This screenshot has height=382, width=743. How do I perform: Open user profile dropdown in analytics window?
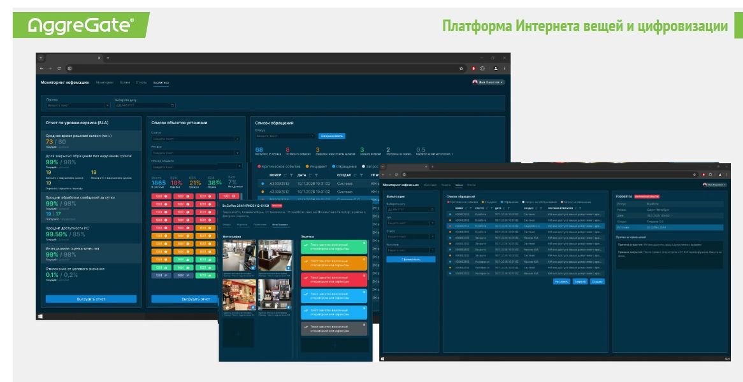click(489, 82)
